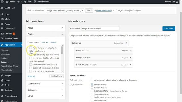Click the Users icon in sidebar

tap(2, 80)
